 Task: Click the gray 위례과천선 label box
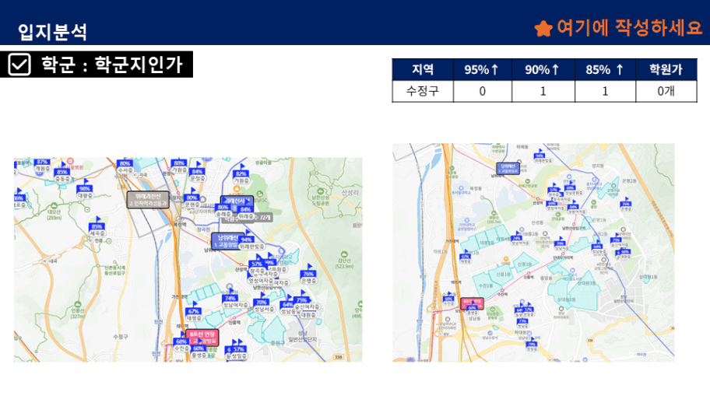pyautogui.click(x=149, y=199)
